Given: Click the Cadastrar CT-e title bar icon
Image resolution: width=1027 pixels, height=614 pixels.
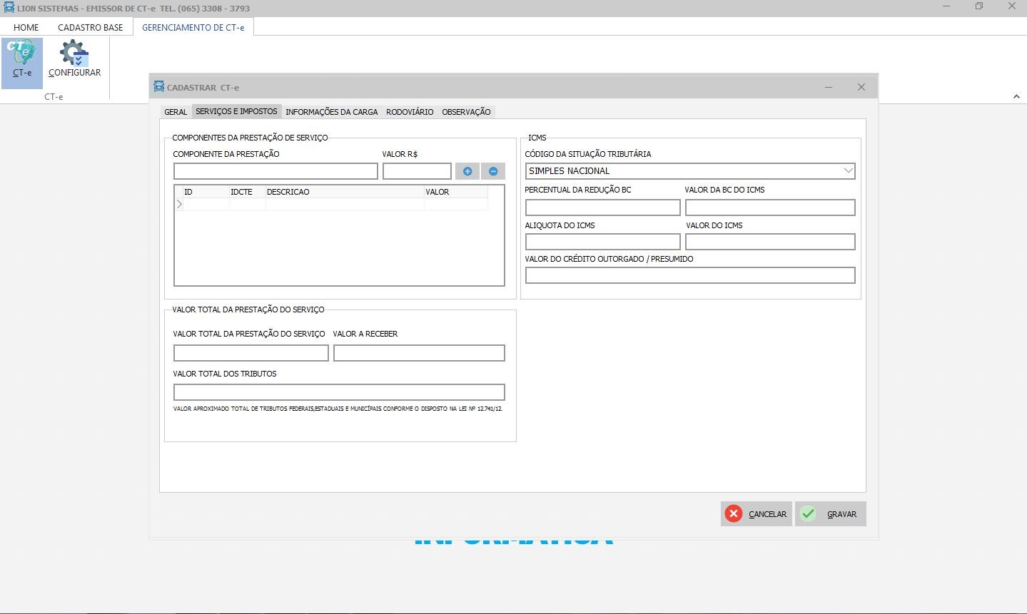Looking at the screenshot, I should (158, 87).
